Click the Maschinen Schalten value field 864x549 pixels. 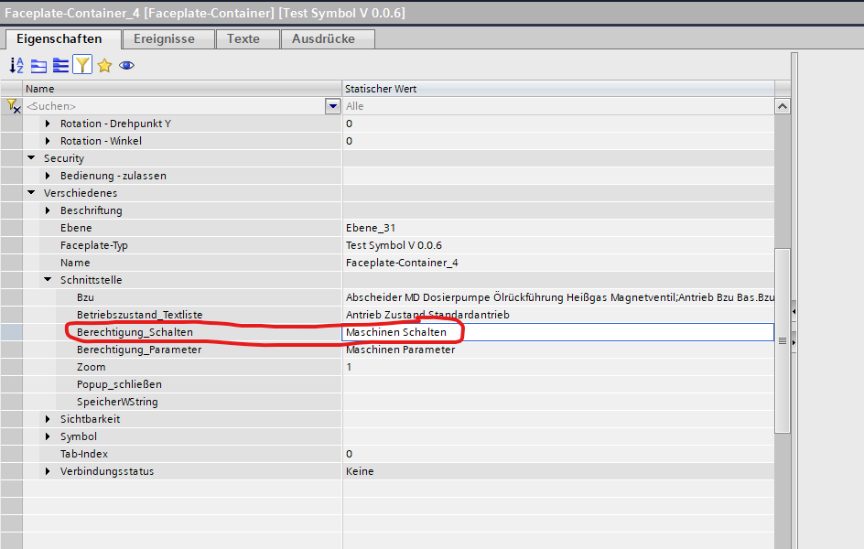[557, 332]
